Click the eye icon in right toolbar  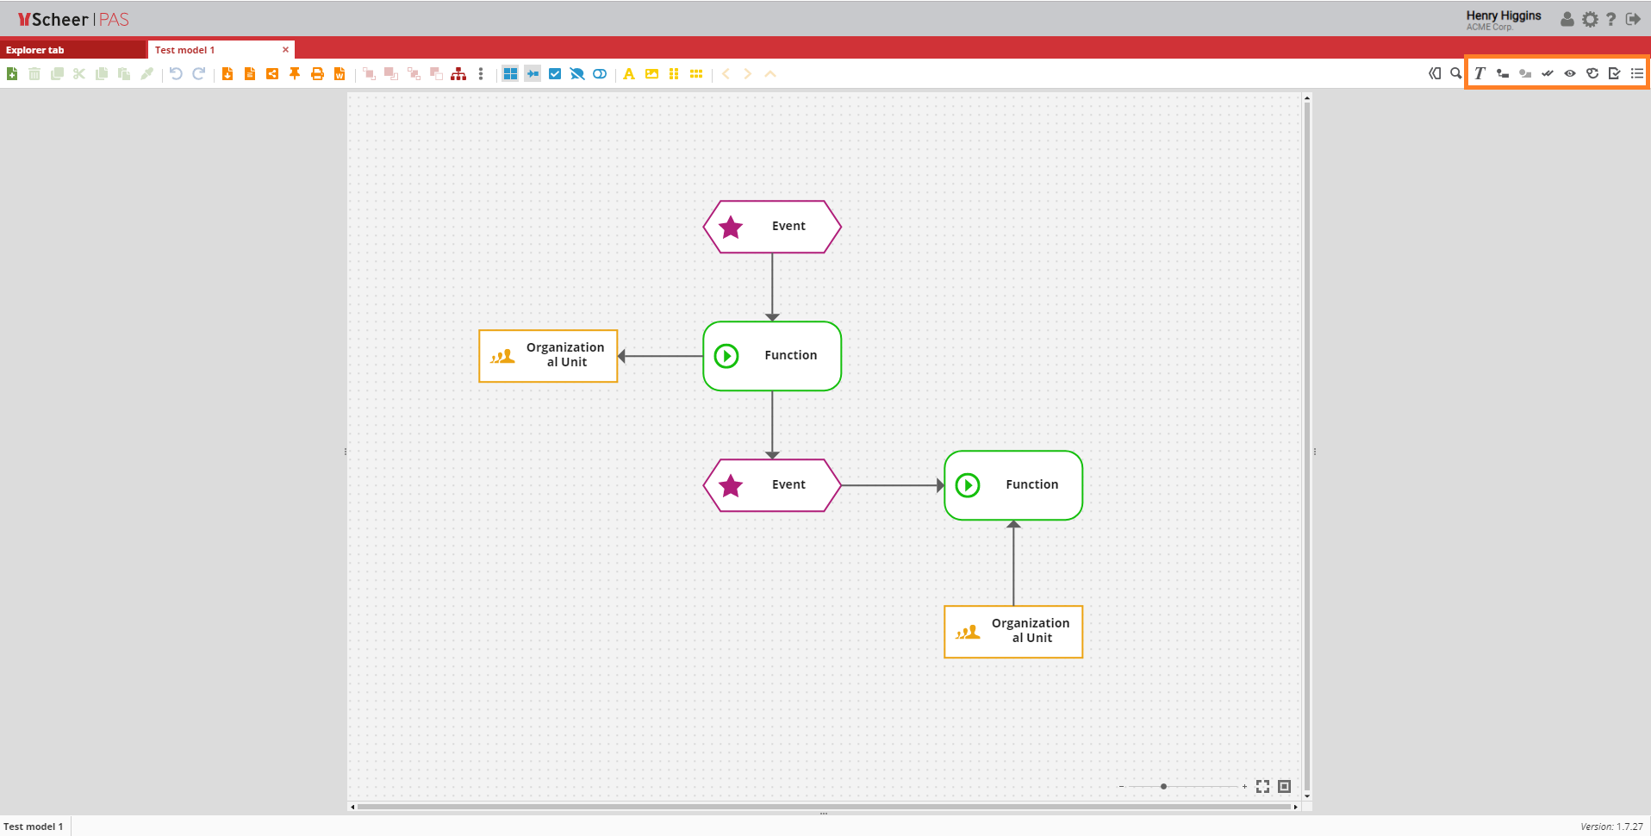1570,73
